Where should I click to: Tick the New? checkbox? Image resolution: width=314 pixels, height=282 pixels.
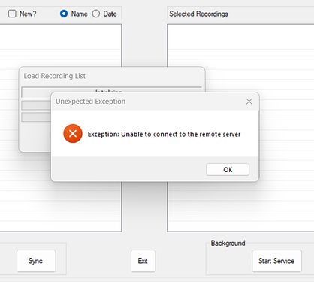click(x=12, y=14)
